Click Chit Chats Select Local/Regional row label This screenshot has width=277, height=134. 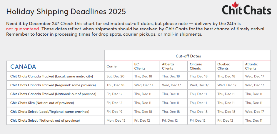[50, 112]
